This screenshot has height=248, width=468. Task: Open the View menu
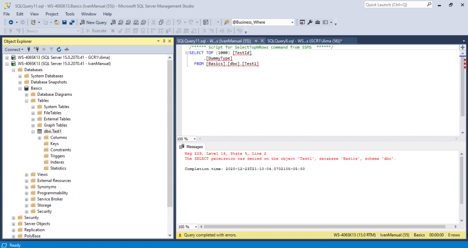34,14
